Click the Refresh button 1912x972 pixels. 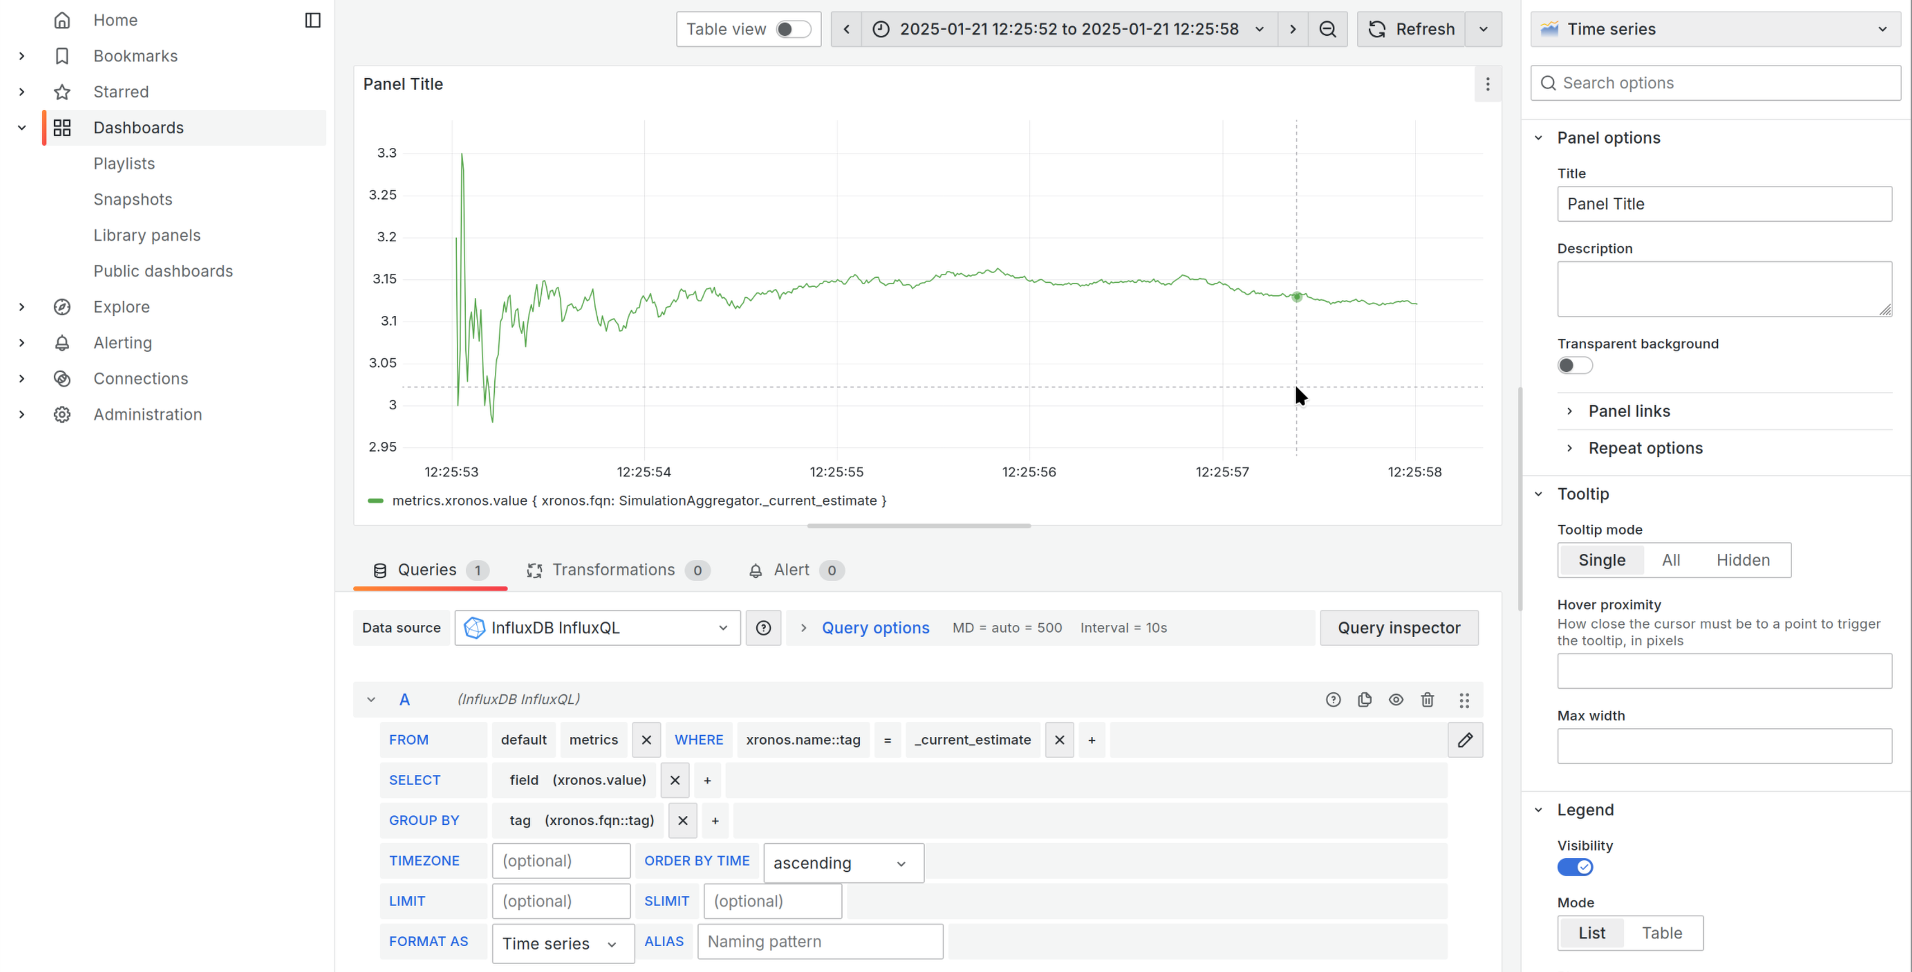tap(1411, 29)
